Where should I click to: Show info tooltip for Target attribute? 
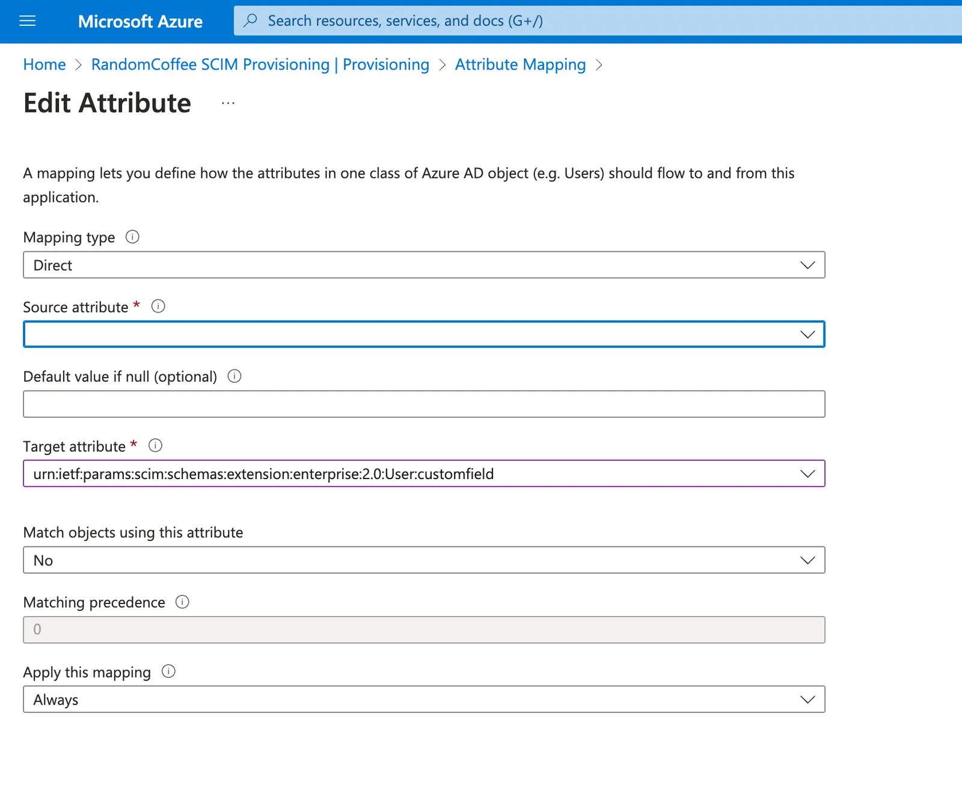point(155,445)
